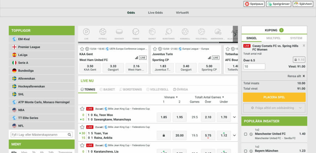Click the stake input field in coupon
Screen dimensions: 316x153
click(254, 66)
